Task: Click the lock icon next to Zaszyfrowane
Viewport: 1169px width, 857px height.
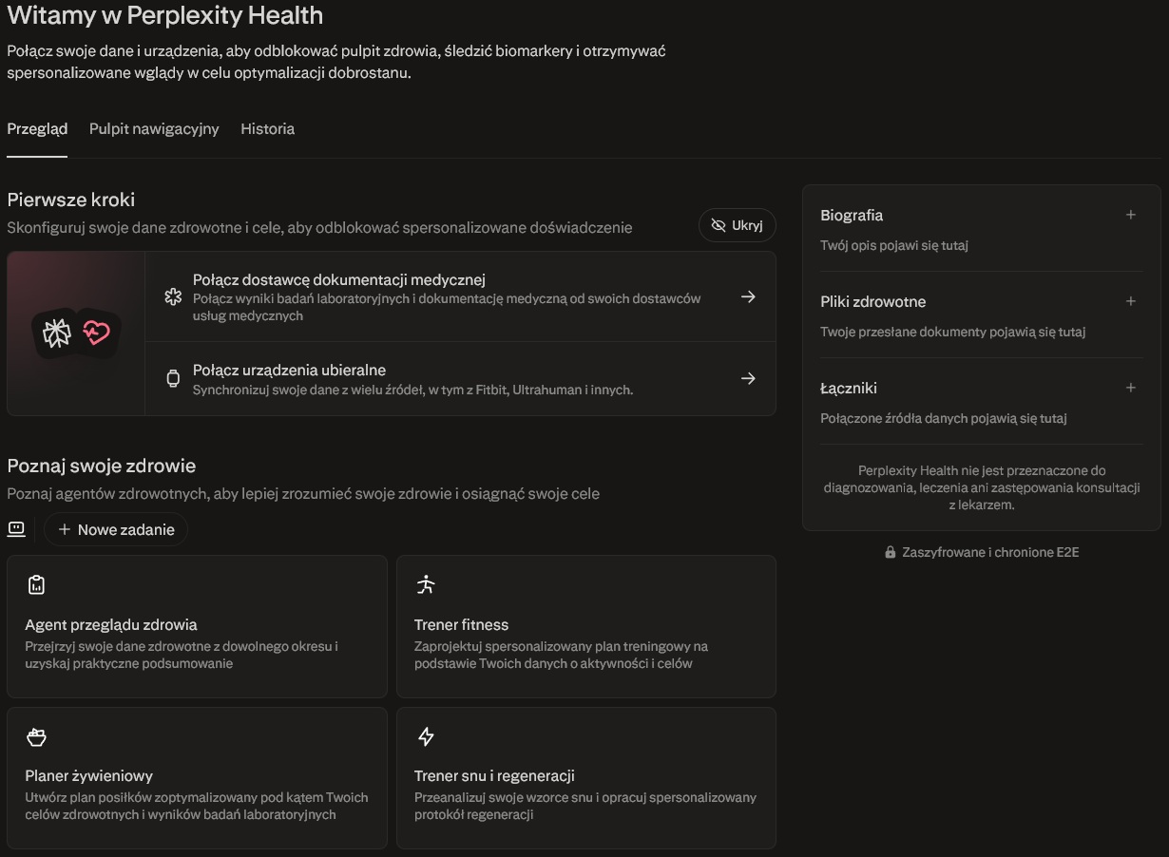Action: pyautogui.click(x=891, y=552)
